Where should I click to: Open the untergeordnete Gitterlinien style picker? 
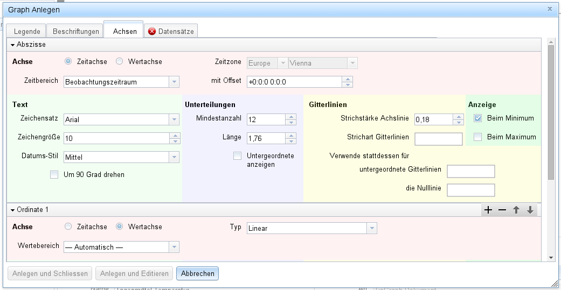point(471,172)
